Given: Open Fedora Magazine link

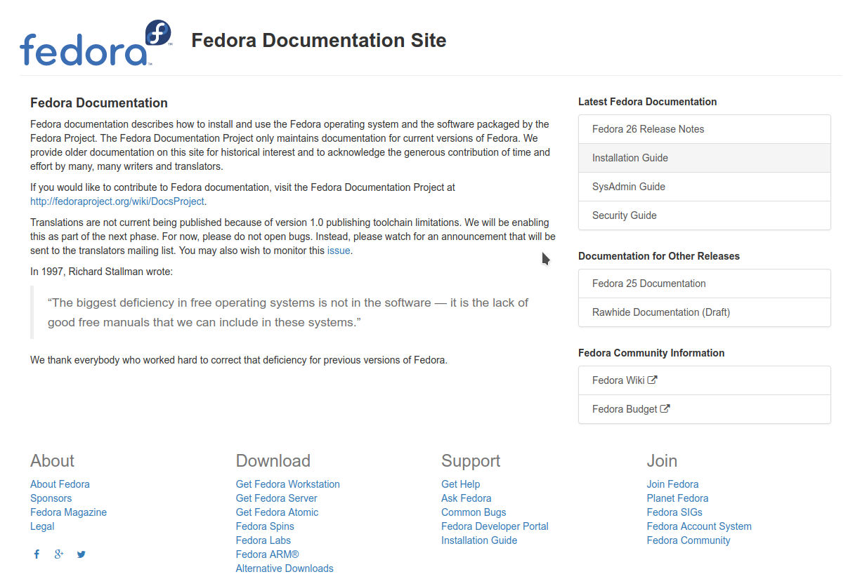Looking at the screenshot, I should (68, 512).
